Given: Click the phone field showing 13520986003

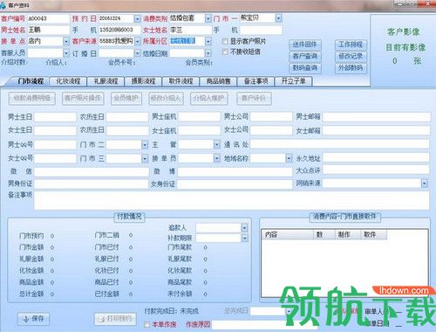Looking at the screenshot, I should (x=119, y=30).
